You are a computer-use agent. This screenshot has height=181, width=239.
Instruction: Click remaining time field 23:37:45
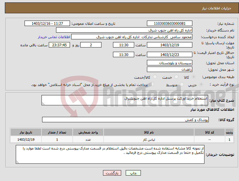pyautogui.click(x=59, y=45)
